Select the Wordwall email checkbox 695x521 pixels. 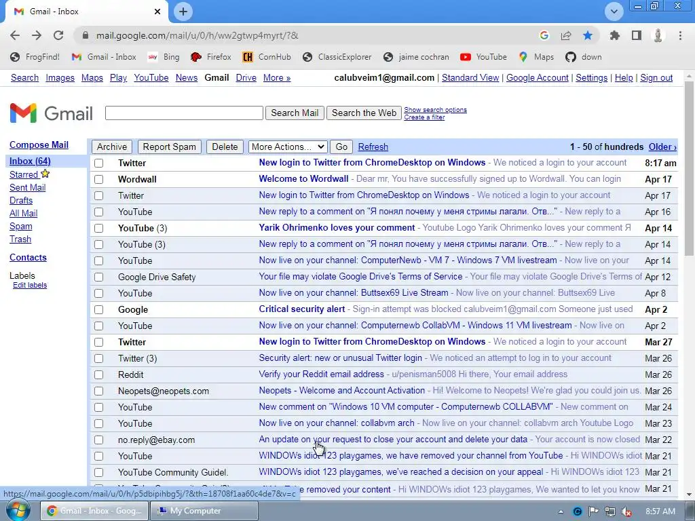99,179
